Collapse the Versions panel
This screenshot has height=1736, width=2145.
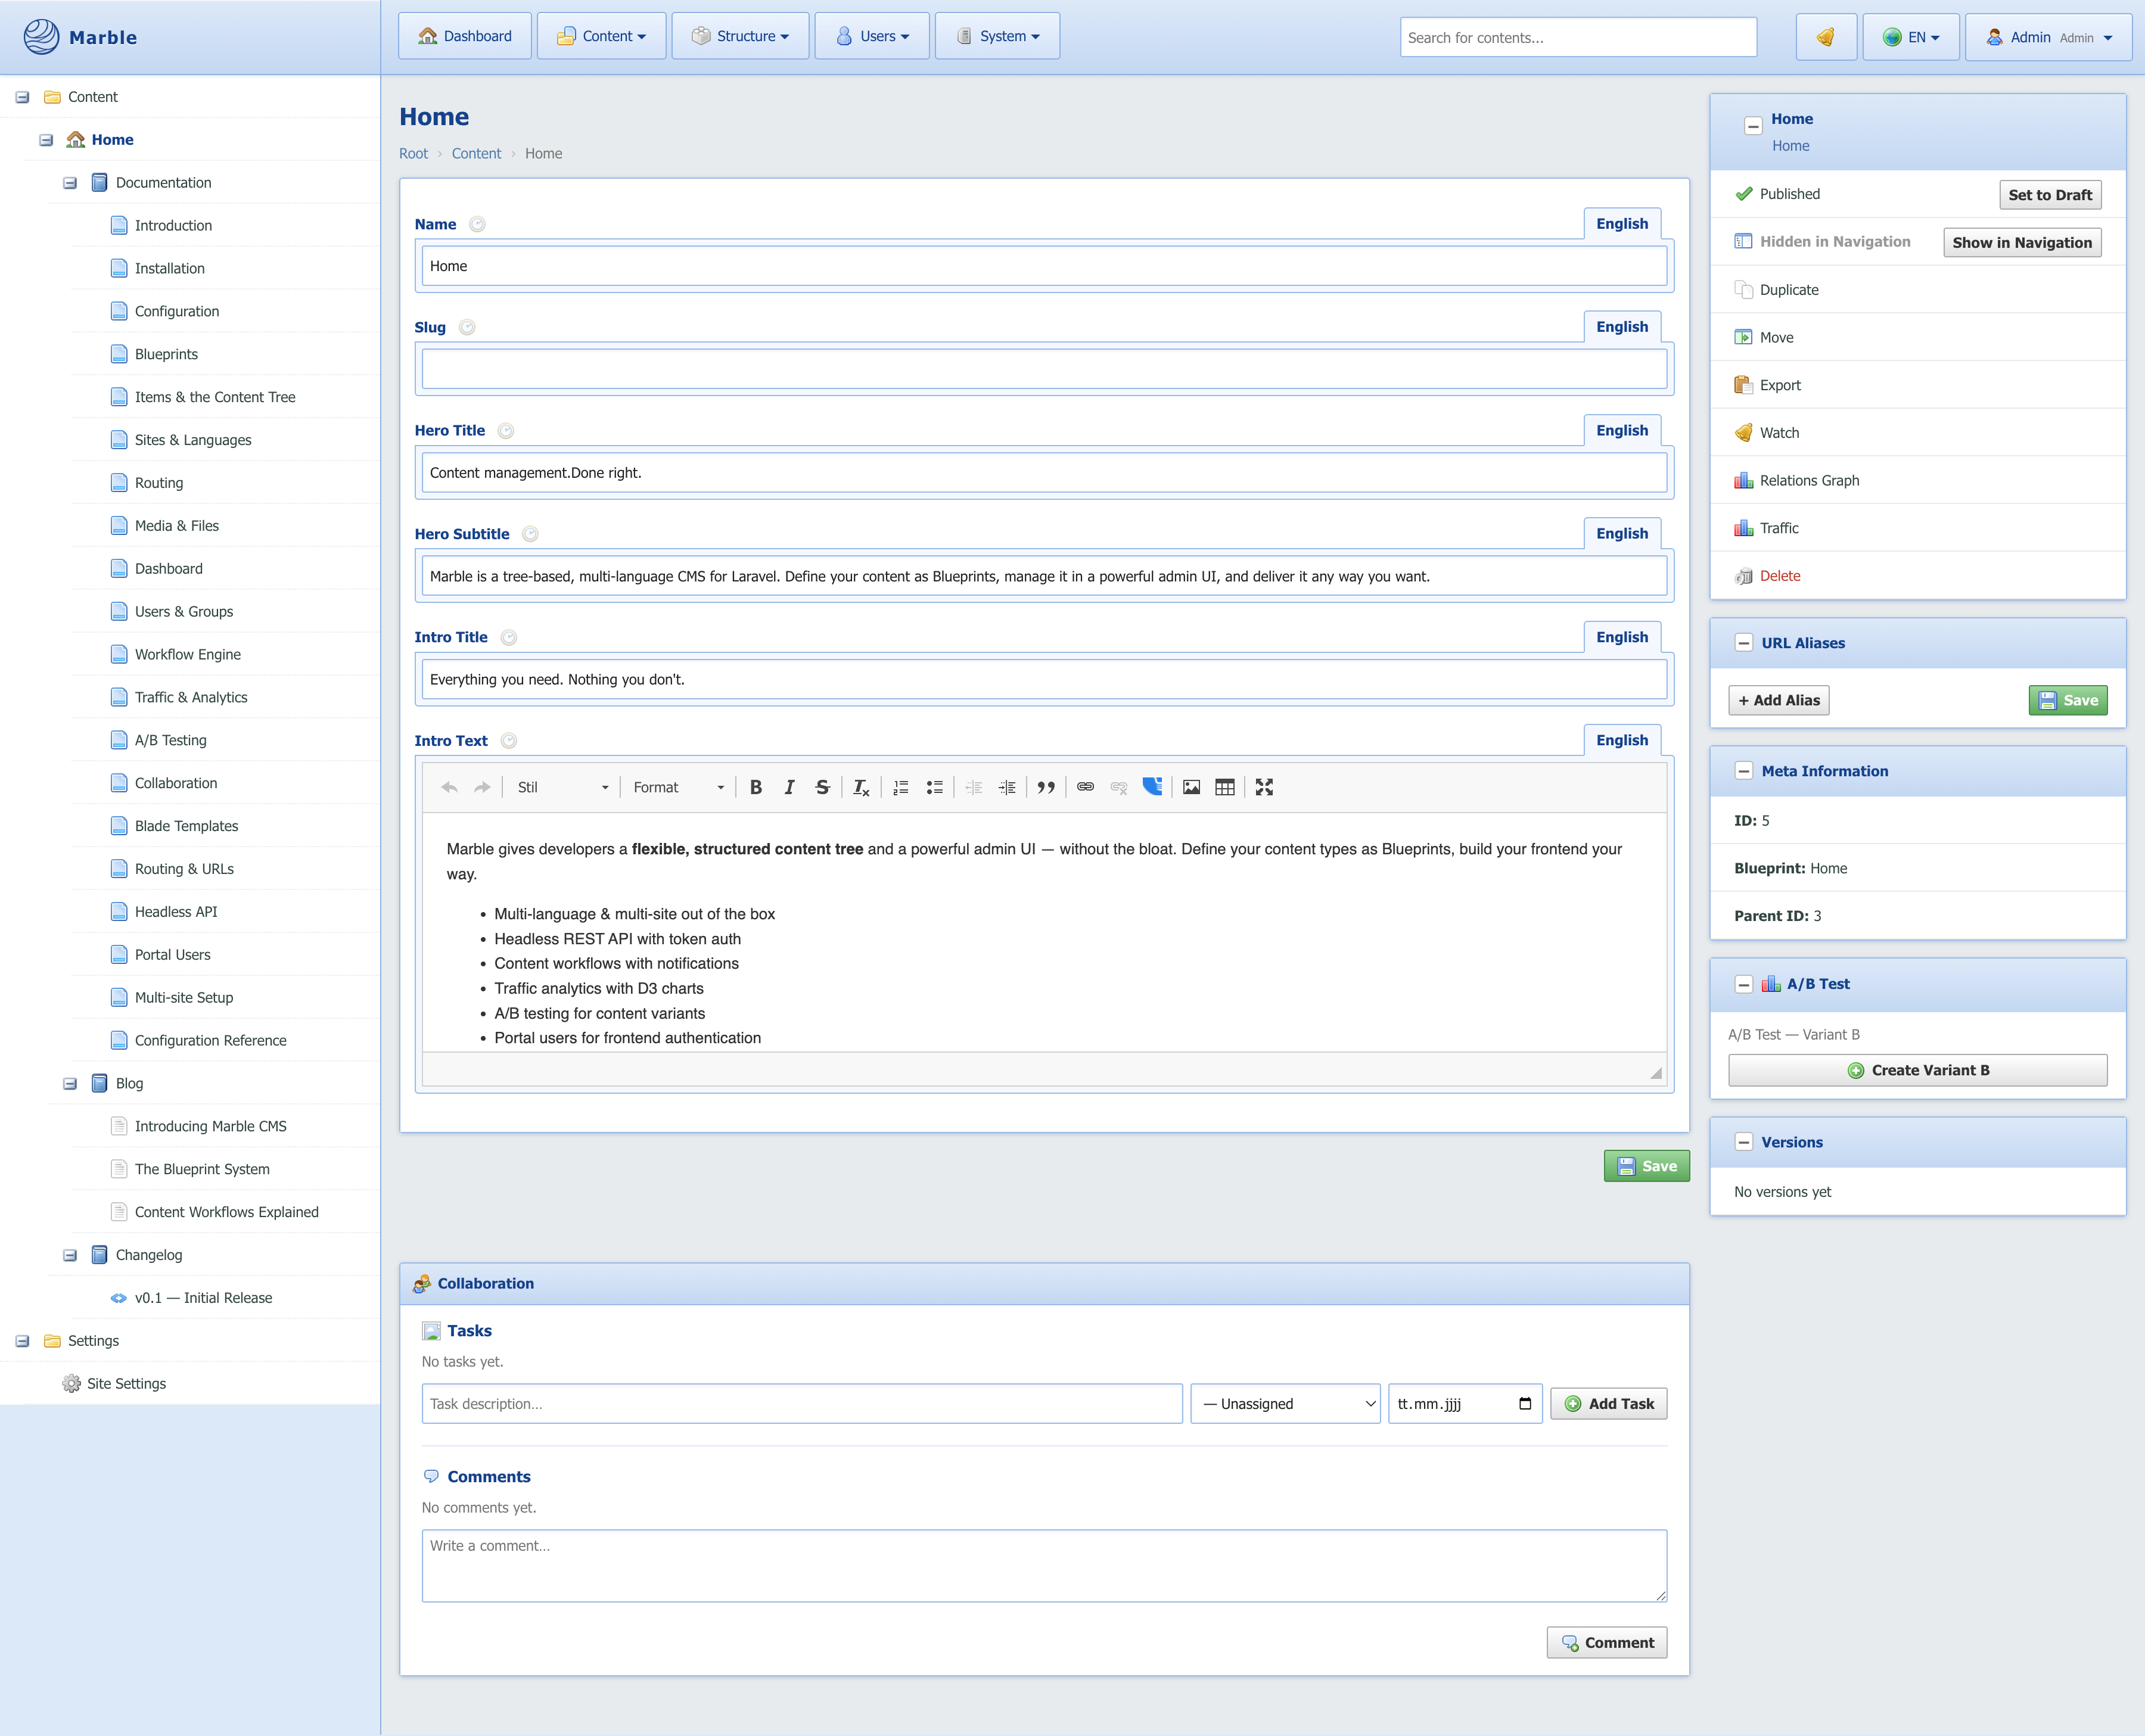[1743, 1142]
